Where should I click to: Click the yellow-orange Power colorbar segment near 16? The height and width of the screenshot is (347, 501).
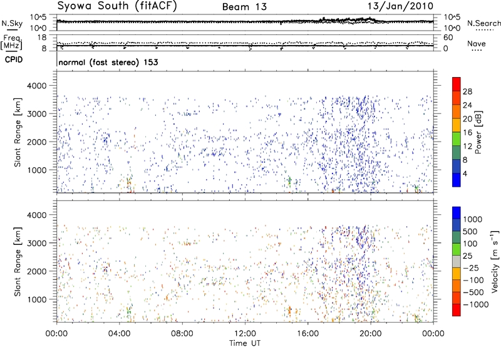(457, 125)
